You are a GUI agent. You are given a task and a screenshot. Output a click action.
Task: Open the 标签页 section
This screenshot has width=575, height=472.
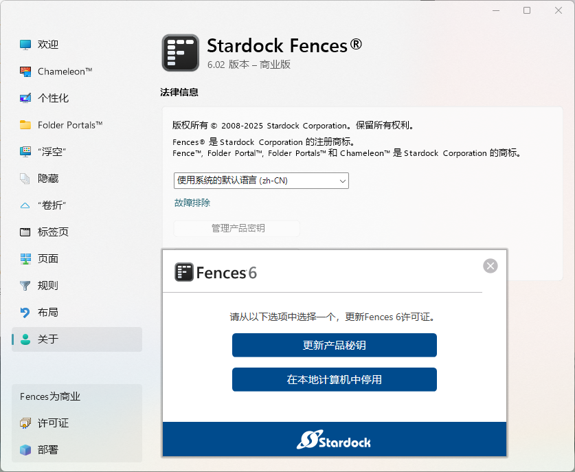53,232
